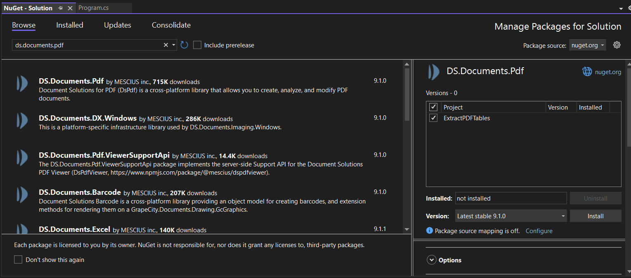Click the 9.1.1 version of DS.Documents.Excel
The width and height of the screenshot is (631, 278).
(x=380, y=229)
